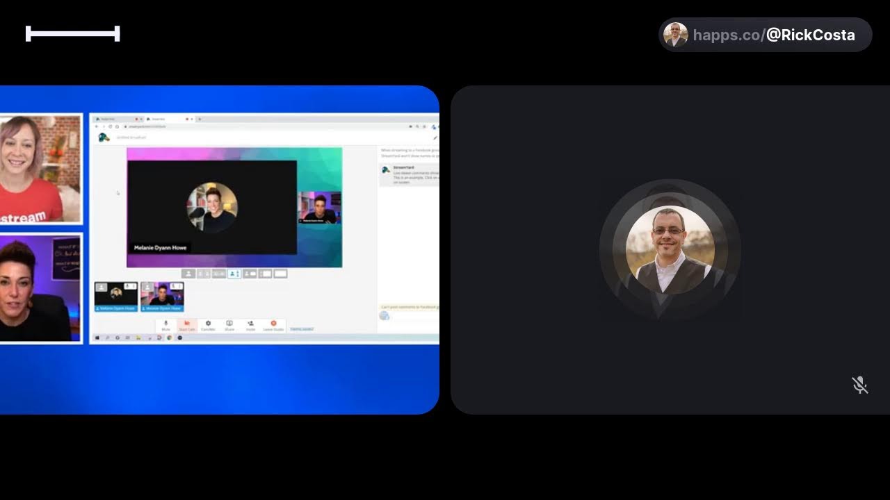Viewport: 890px width, 500px height.
Task: Select participant thumbnail with round avatar
Action: 116,297
